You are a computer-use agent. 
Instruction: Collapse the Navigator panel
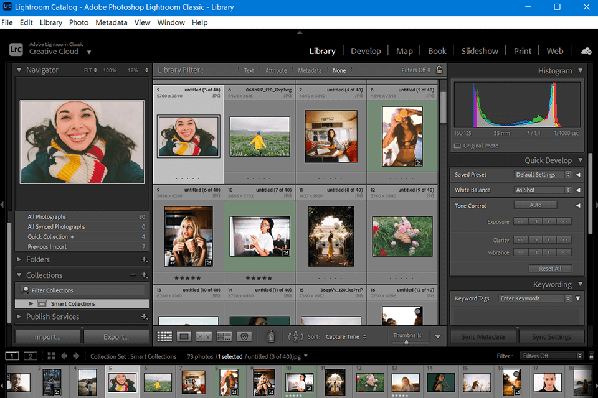[x=19, y=70]
